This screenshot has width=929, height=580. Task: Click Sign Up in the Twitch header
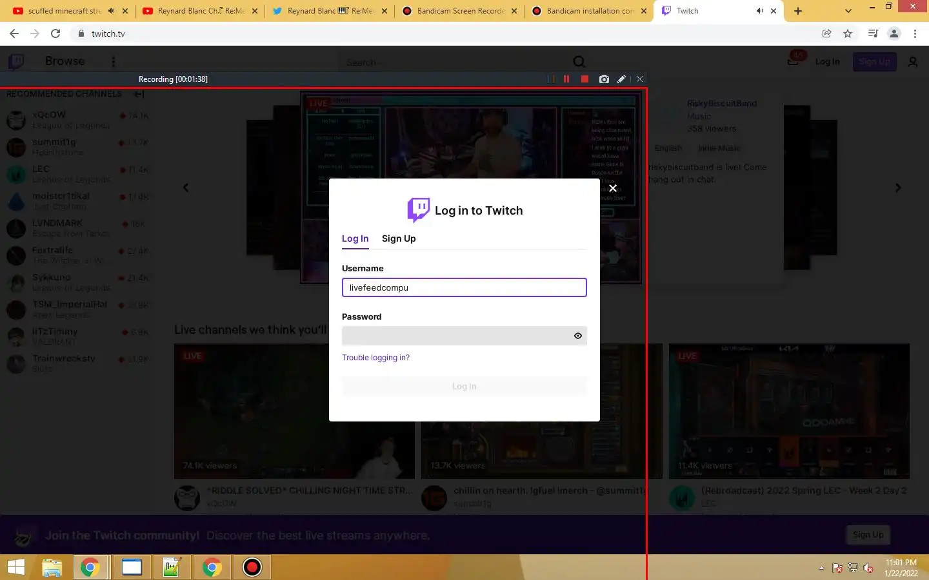click(x=874, y=62)
